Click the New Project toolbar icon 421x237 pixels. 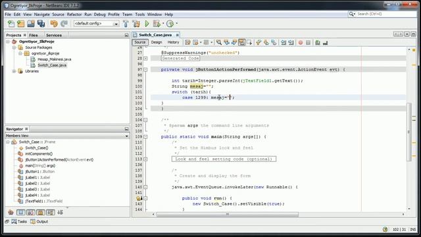20,24
